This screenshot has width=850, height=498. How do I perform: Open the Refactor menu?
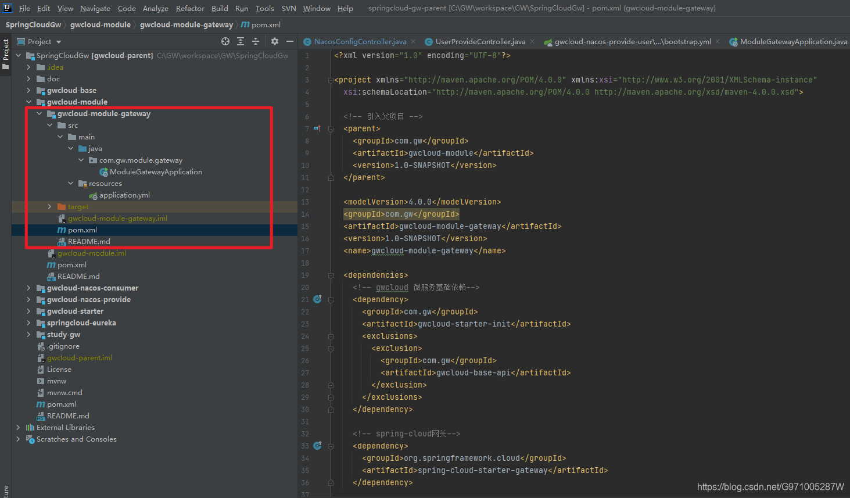click(x=189, y=8)
